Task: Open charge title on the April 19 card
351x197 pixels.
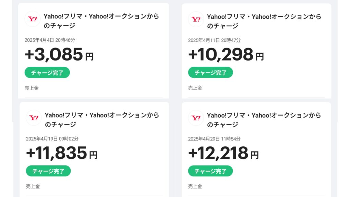Action: tap(102, 120)
